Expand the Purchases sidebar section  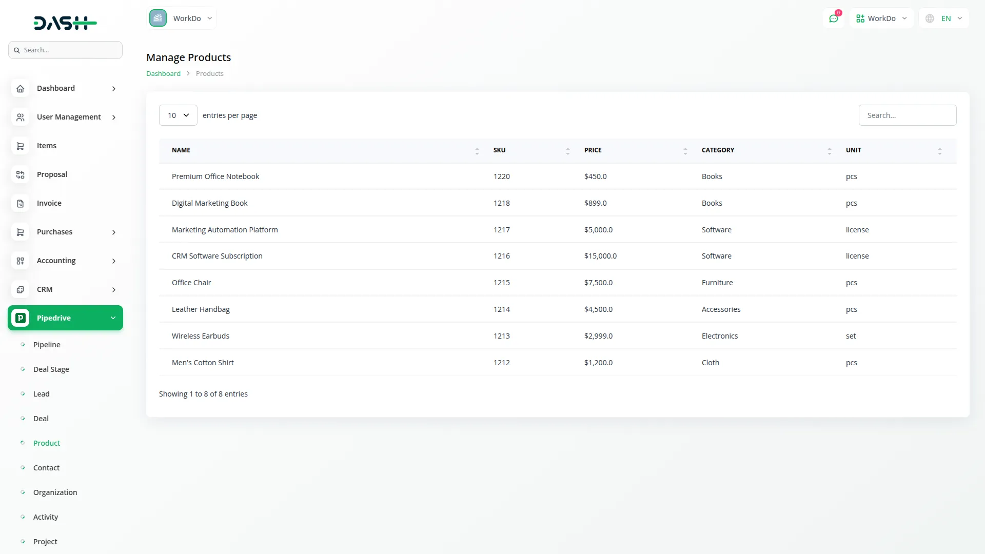point(65,232)
